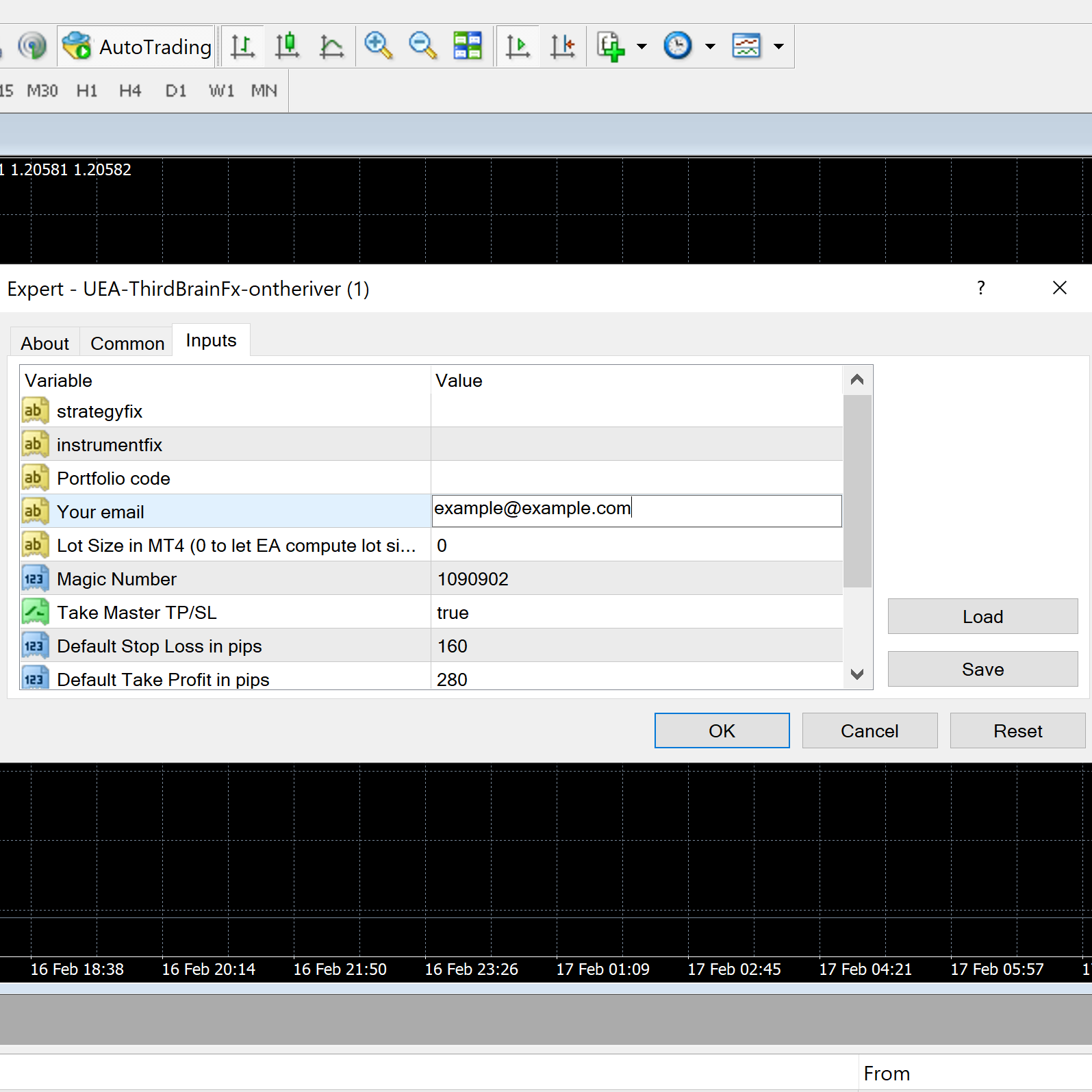The width and height of the screenshot is (1092, 1092).
Task: Switch to M30 timeframe
Action: pyautogui.click(x=42, y=91)
